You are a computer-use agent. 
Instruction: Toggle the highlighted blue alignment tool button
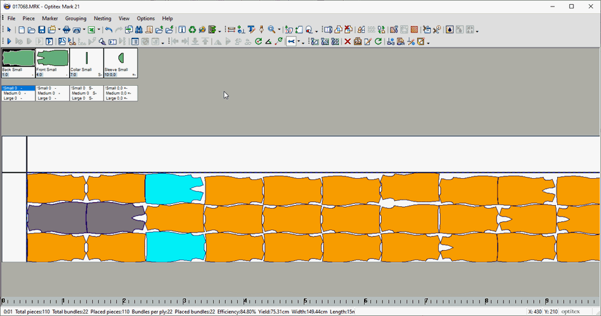pos(291,41)
